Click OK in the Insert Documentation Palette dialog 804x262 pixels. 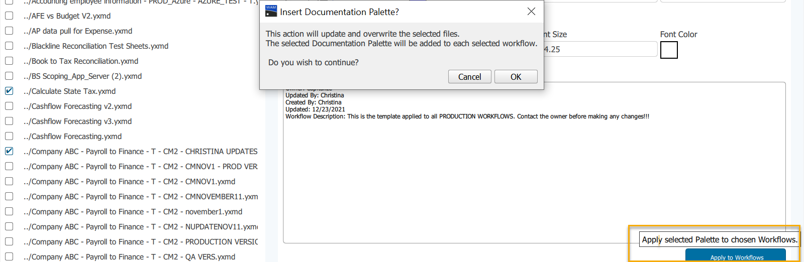516,77
